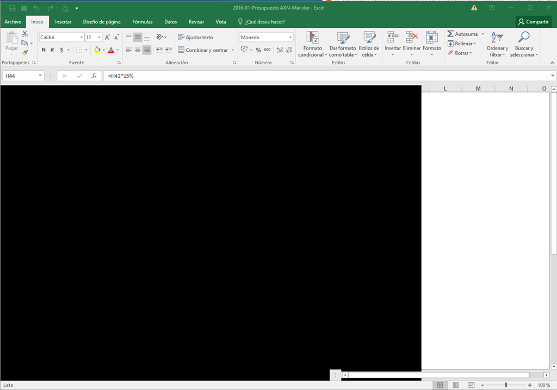Apply red font color A
Viewport: 557px width, 390px height.
111,50
